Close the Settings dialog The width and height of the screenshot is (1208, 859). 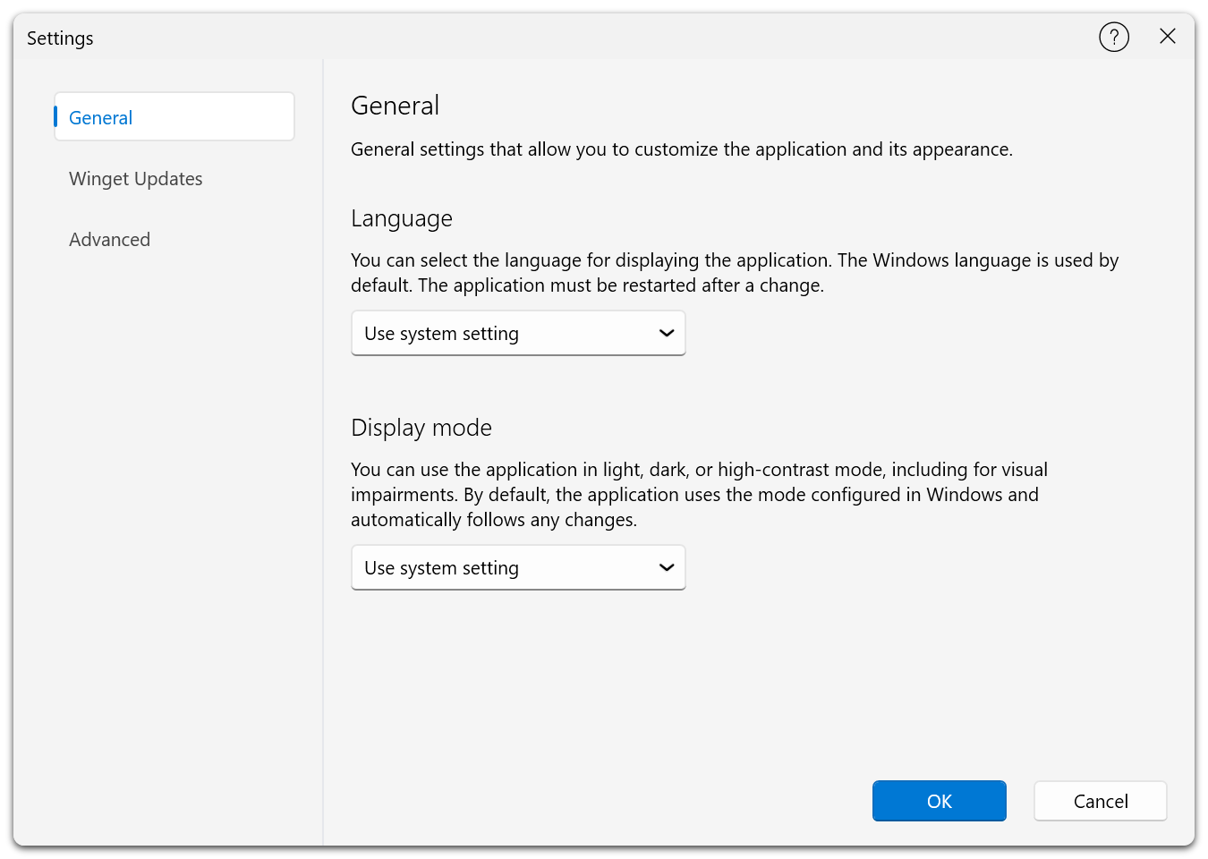pos(1168,37)
